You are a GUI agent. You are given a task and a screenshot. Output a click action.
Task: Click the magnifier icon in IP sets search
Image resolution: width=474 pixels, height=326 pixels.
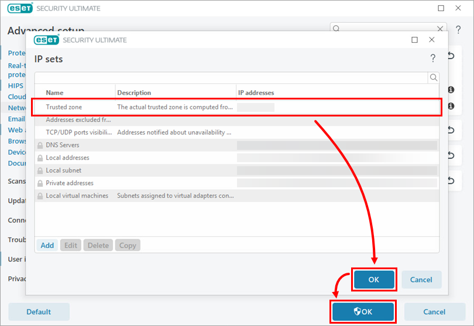pos(434,77)
